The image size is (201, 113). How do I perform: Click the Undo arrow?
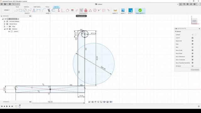pyautogui.click(x=13, y=4)
